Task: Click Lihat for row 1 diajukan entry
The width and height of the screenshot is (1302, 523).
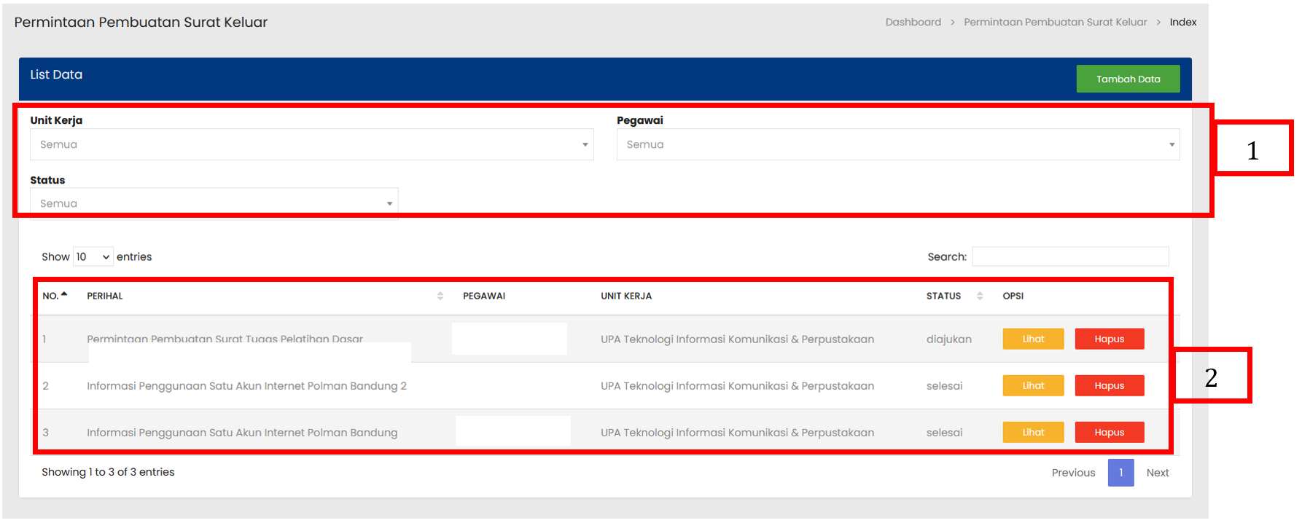Action: click(x=1033, y=339)
